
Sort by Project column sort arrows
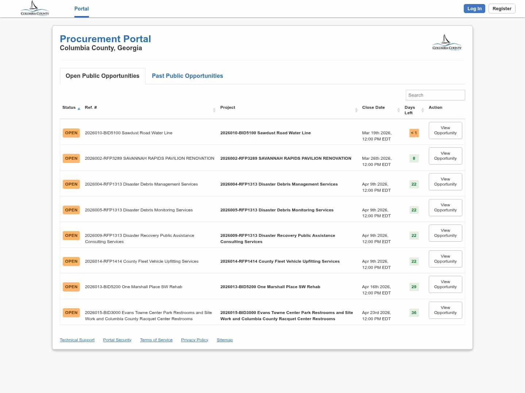356,110
